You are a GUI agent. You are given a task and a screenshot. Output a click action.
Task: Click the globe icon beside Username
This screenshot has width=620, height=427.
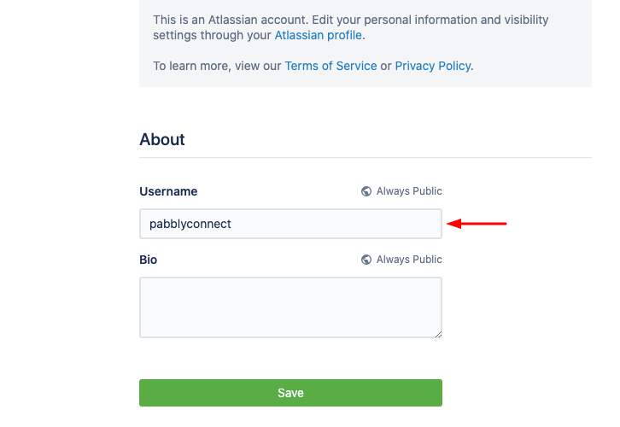366,191
